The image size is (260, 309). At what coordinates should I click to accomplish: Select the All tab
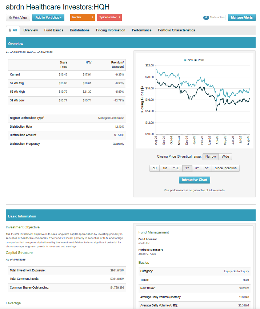[x=13, y=30]
